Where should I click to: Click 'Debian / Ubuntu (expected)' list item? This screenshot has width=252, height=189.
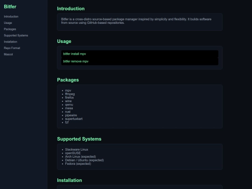(84, 160)
